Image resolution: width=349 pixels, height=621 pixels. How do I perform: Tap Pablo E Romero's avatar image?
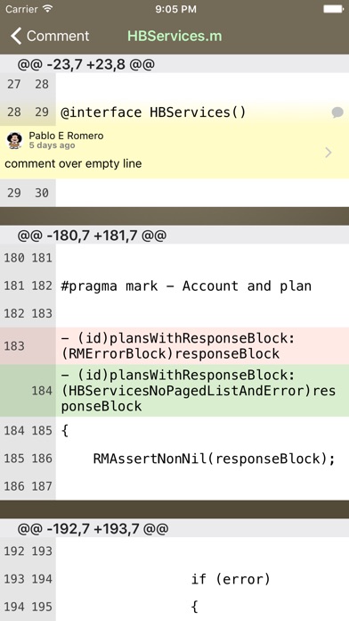[x=14, y=141]
